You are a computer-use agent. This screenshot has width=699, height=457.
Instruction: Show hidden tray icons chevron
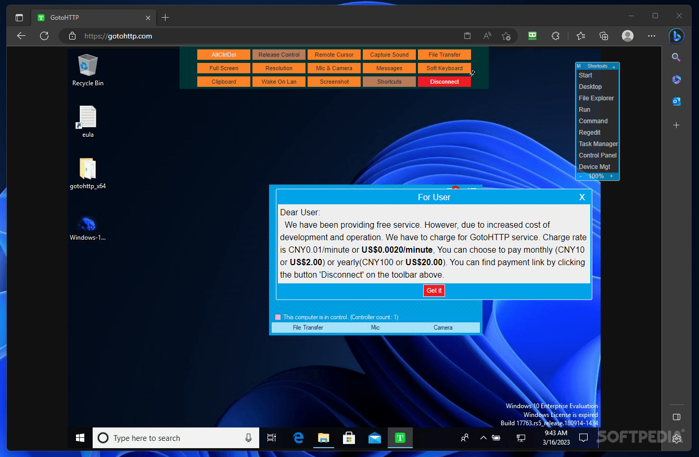tap(482, 438)
